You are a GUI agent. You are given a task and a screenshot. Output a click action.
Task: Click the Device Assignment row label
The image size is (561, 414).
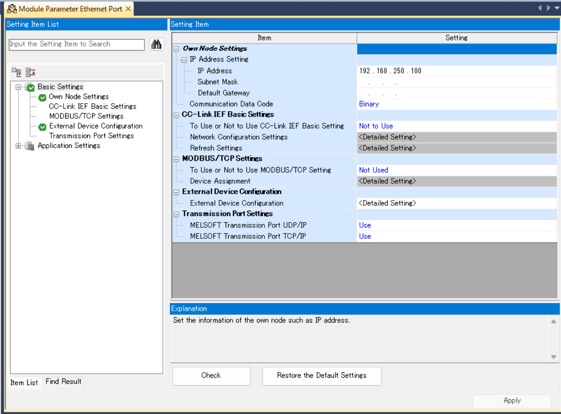tap(220, 181)
